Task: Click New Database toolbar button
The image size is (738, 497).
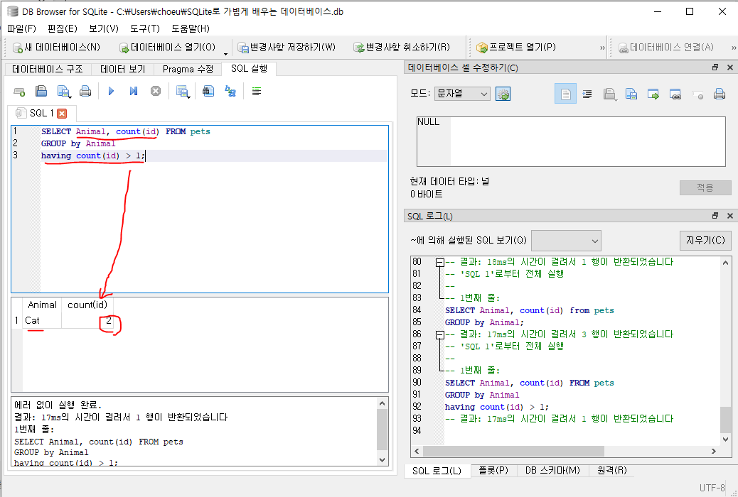Action: pyautogui.click(x=56, y=47)
